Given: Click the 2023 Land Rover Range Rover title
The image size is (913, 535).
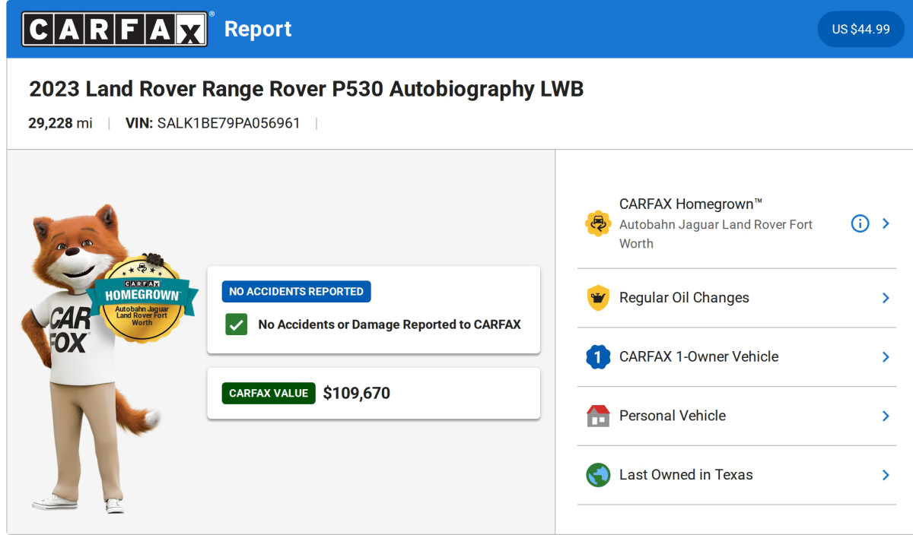Looking at the screenshot, I should 306,89.
